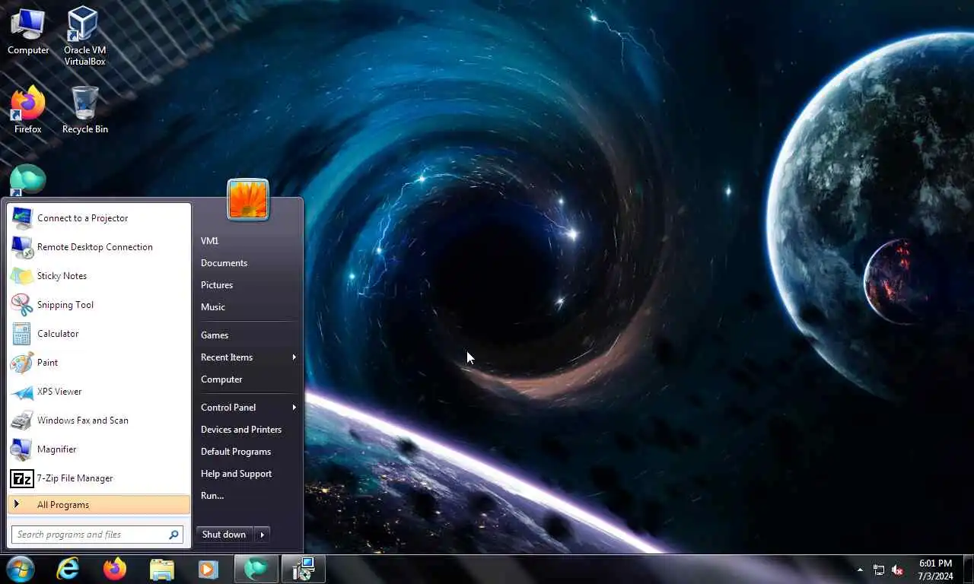Open the Shut down options arrow

[x=262, y=535]
